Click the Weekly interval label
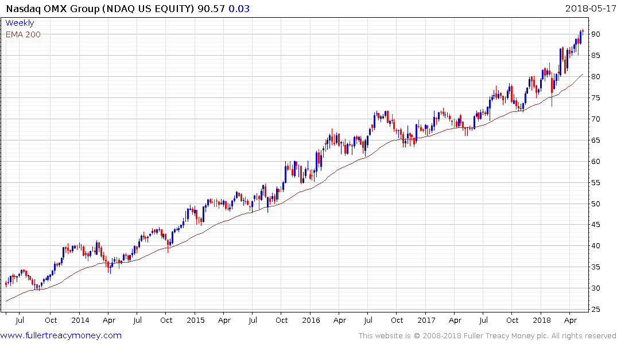Screen dimensions: 617x344 click(20, 23)
